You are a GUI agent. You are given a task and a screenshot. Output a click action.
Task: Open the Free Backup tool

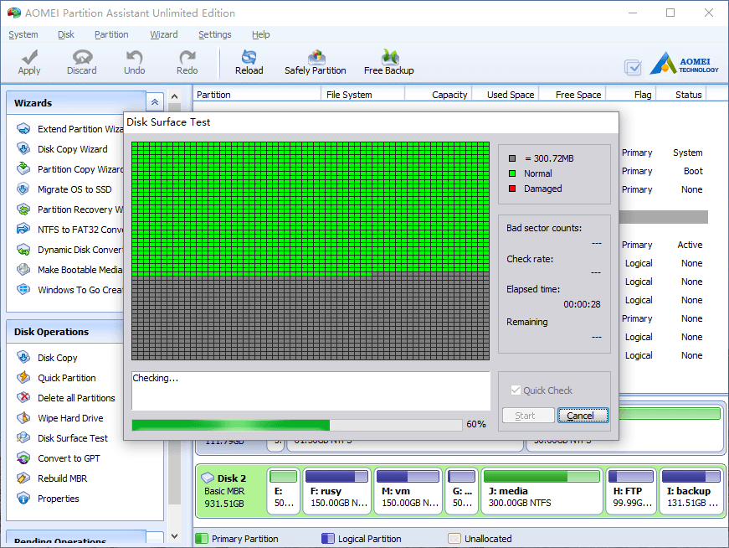(388, 62)
